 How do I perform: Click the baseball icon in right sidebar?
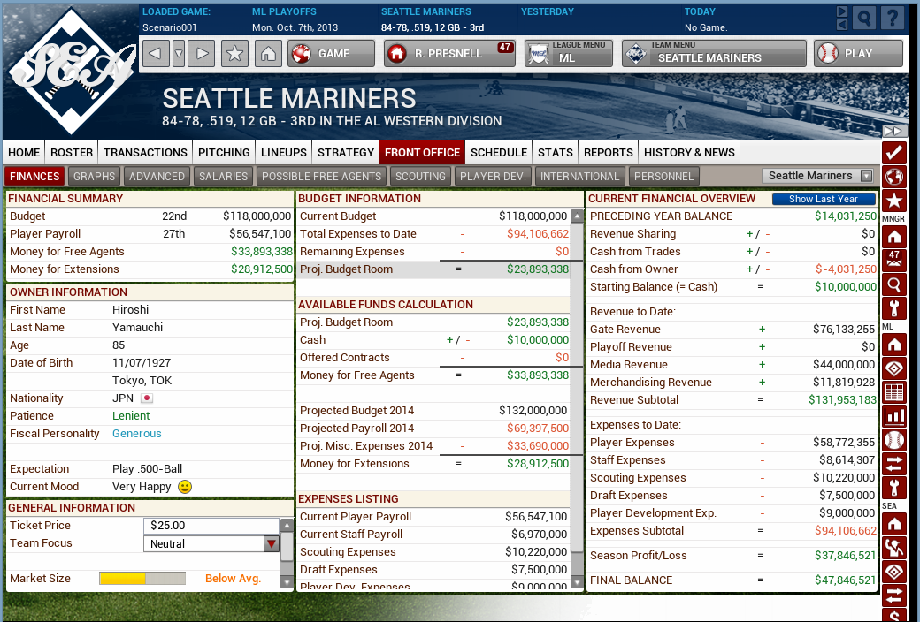click(894, 440)
